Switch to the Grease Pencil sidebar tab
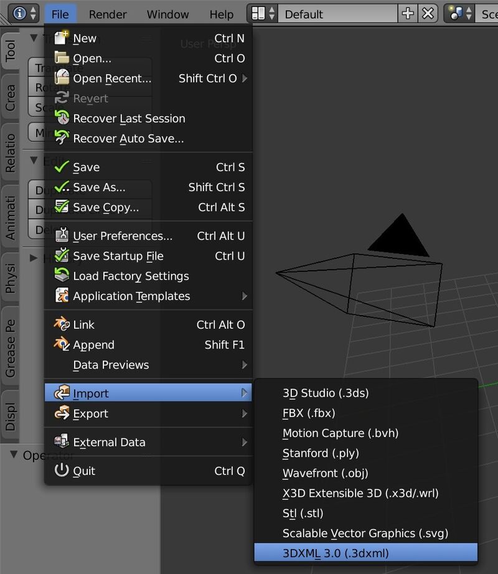This screenshot has height=574, width=498. coord(10,348)
